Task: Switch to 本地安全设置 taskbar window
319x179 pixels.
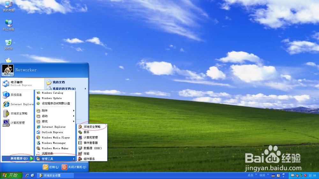Action: 56,175
